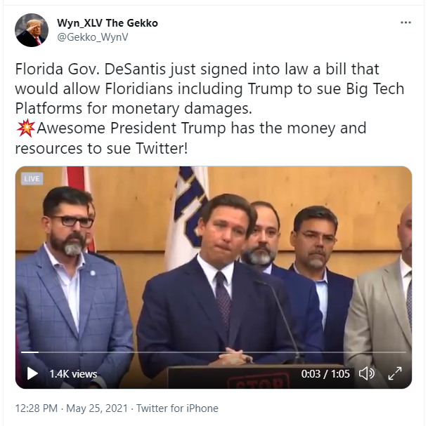Screen dimensions: 428x426
Task: Open the May 25, 2021 date link
Action: [x=97, y=408]
